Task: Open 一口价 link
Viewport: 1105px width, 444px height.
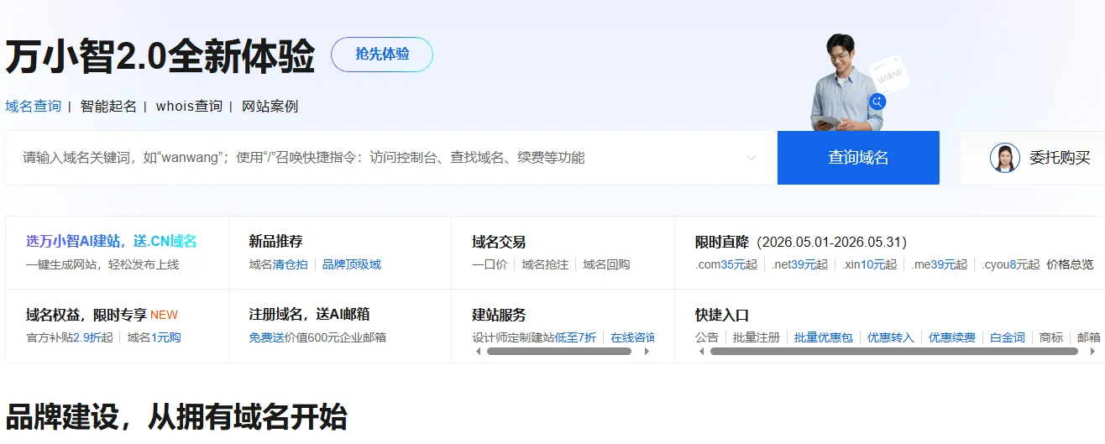Action: pyautogui.click(x=490, y=264)
